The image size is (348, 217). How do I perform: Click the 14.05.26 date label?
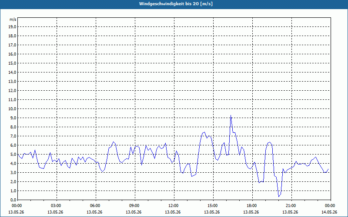(x=329, y=212)
